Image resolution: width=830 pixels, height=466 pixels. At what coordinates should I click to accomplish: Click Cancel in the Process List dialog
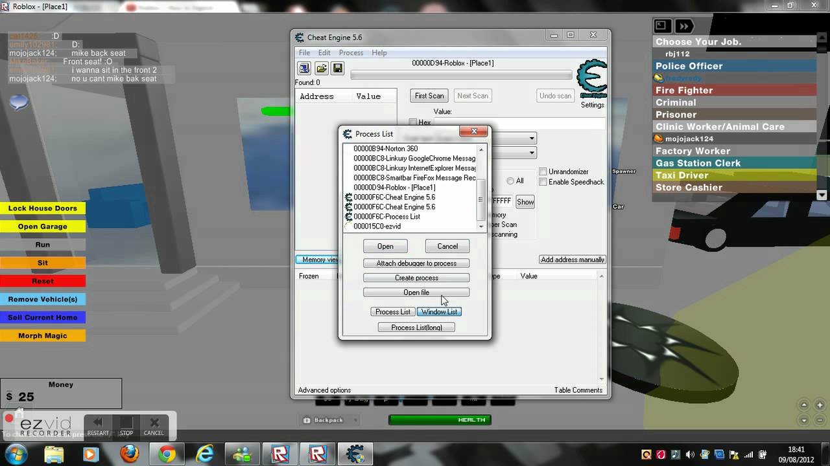[447, 246]
